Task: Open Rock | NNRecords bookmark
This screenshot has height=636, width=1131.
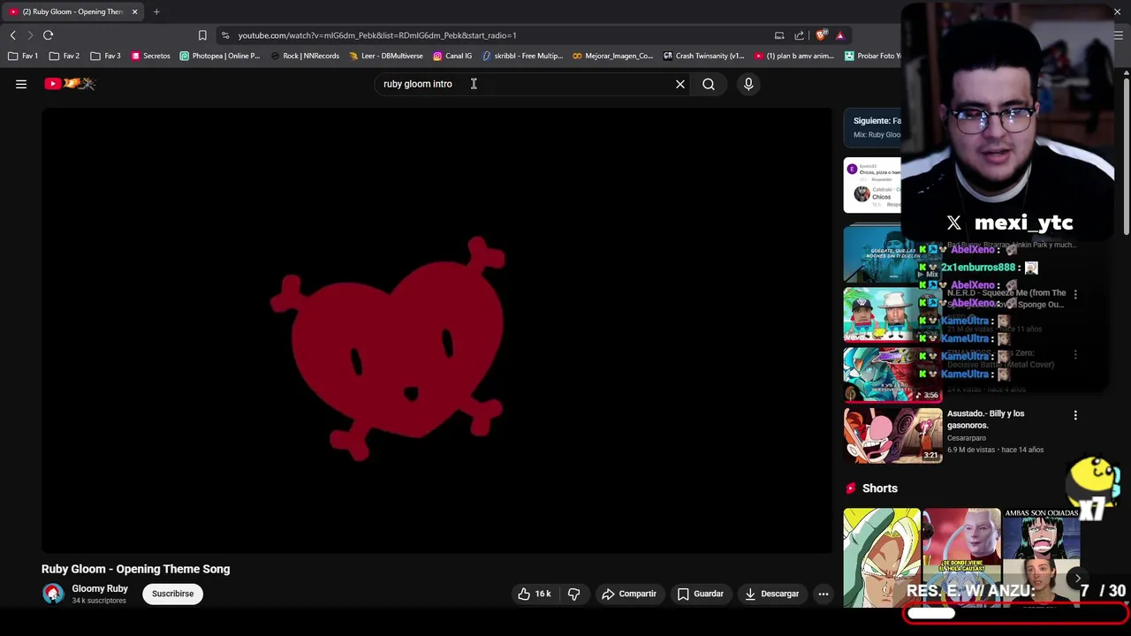Action: point(305,56)
